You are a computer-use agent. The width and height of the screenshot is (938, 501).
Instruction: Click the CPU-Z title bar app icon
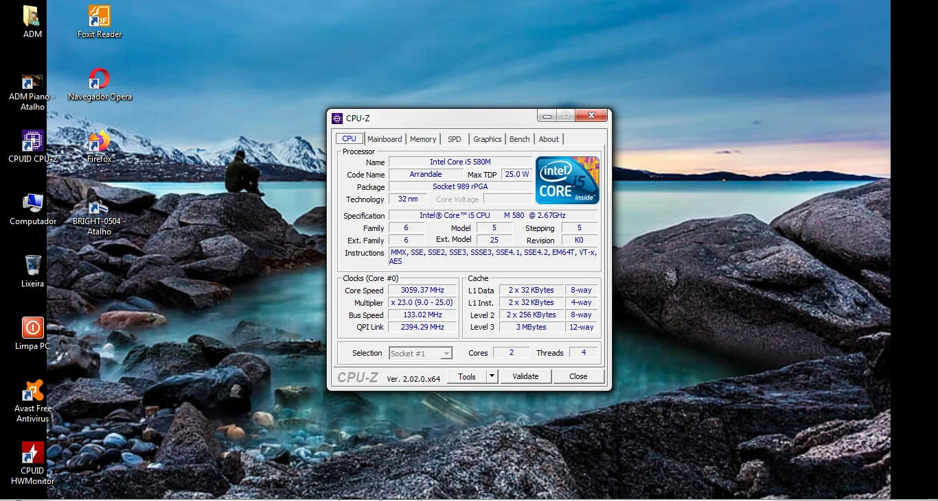pyautogui.click(x=337, y=118)
